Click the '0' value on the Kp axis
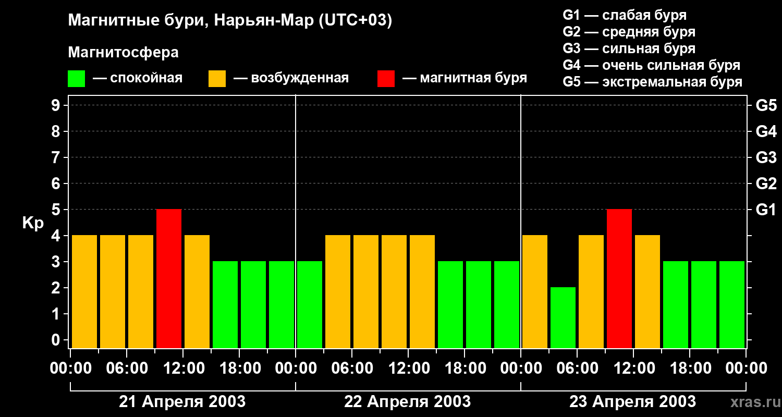 click(x=57, y=340)
